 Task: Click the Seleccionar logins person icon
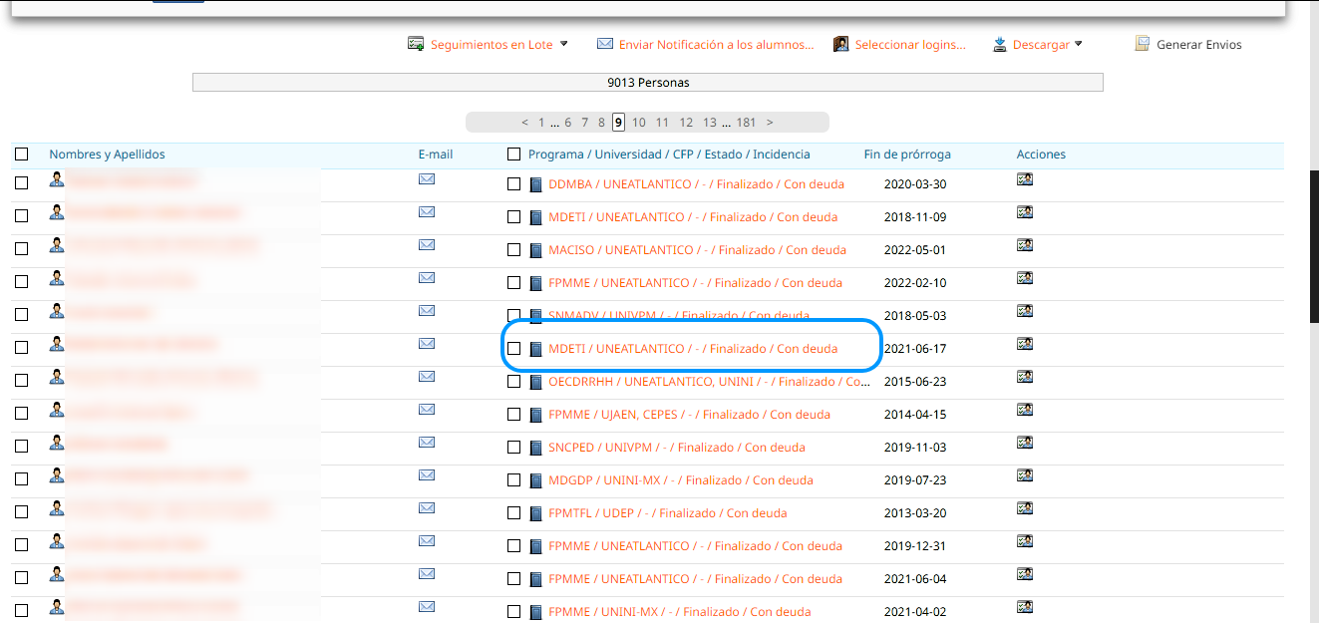(x=841, y=44)
